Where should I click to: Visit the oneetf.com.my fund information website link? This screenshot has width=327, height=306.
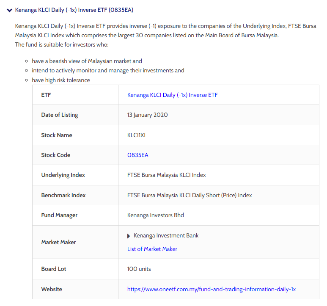point(211,289)
